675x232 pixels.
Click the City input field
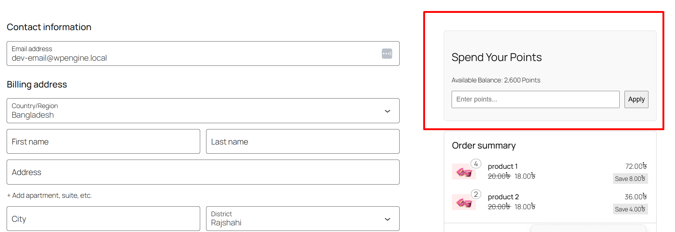click(x=103, y=219)
